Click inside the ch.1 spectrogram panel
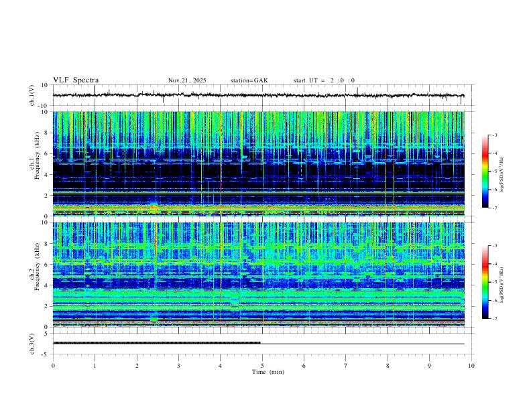The image size is (531, 410). (x=259, y=163)
